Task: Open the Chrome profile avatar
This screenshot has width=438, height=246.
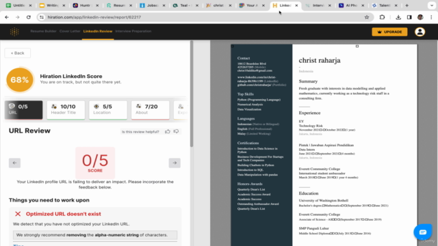Action: pyautogui.click(x=420, y=17)
